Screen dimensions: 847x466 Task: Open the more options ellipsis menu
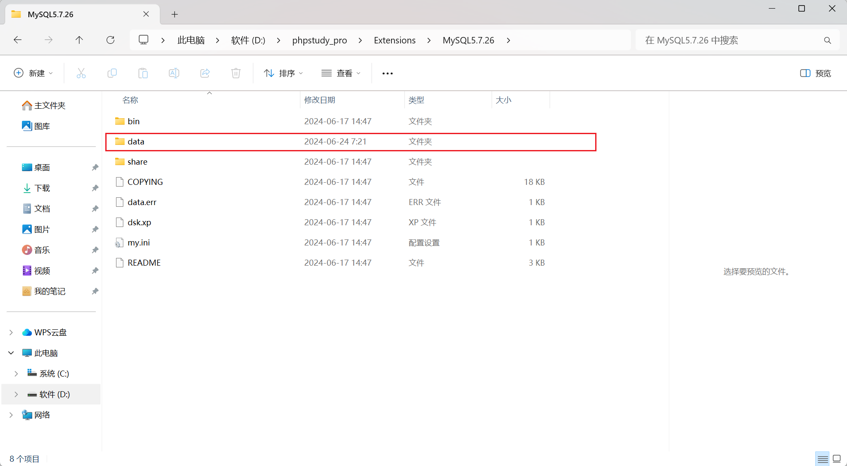388,73
